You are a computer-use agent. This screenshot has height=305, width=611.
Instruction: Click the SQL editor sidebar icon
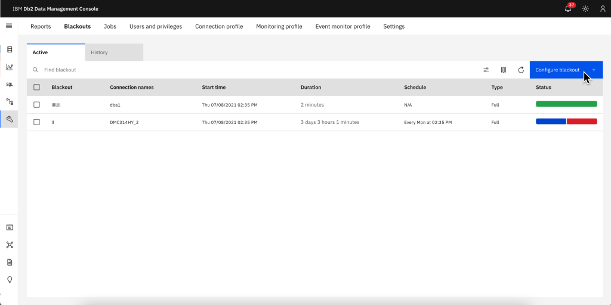coord(10,85)
